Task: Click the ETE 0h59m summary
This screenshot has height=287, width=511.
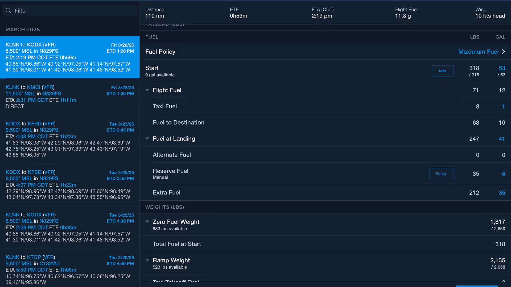Action: (238, 13)
